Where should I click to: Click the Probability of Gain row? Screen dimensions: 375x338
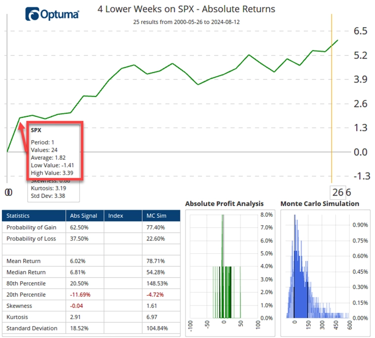(x=91, y=227)
